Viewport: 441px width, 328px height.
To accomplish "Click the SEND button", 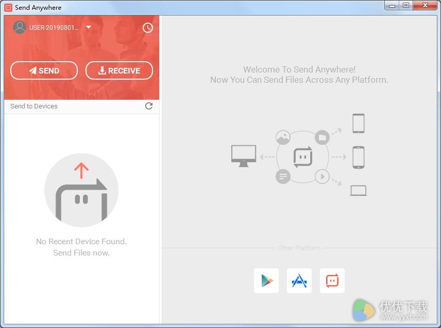I will tap(44, 70).
